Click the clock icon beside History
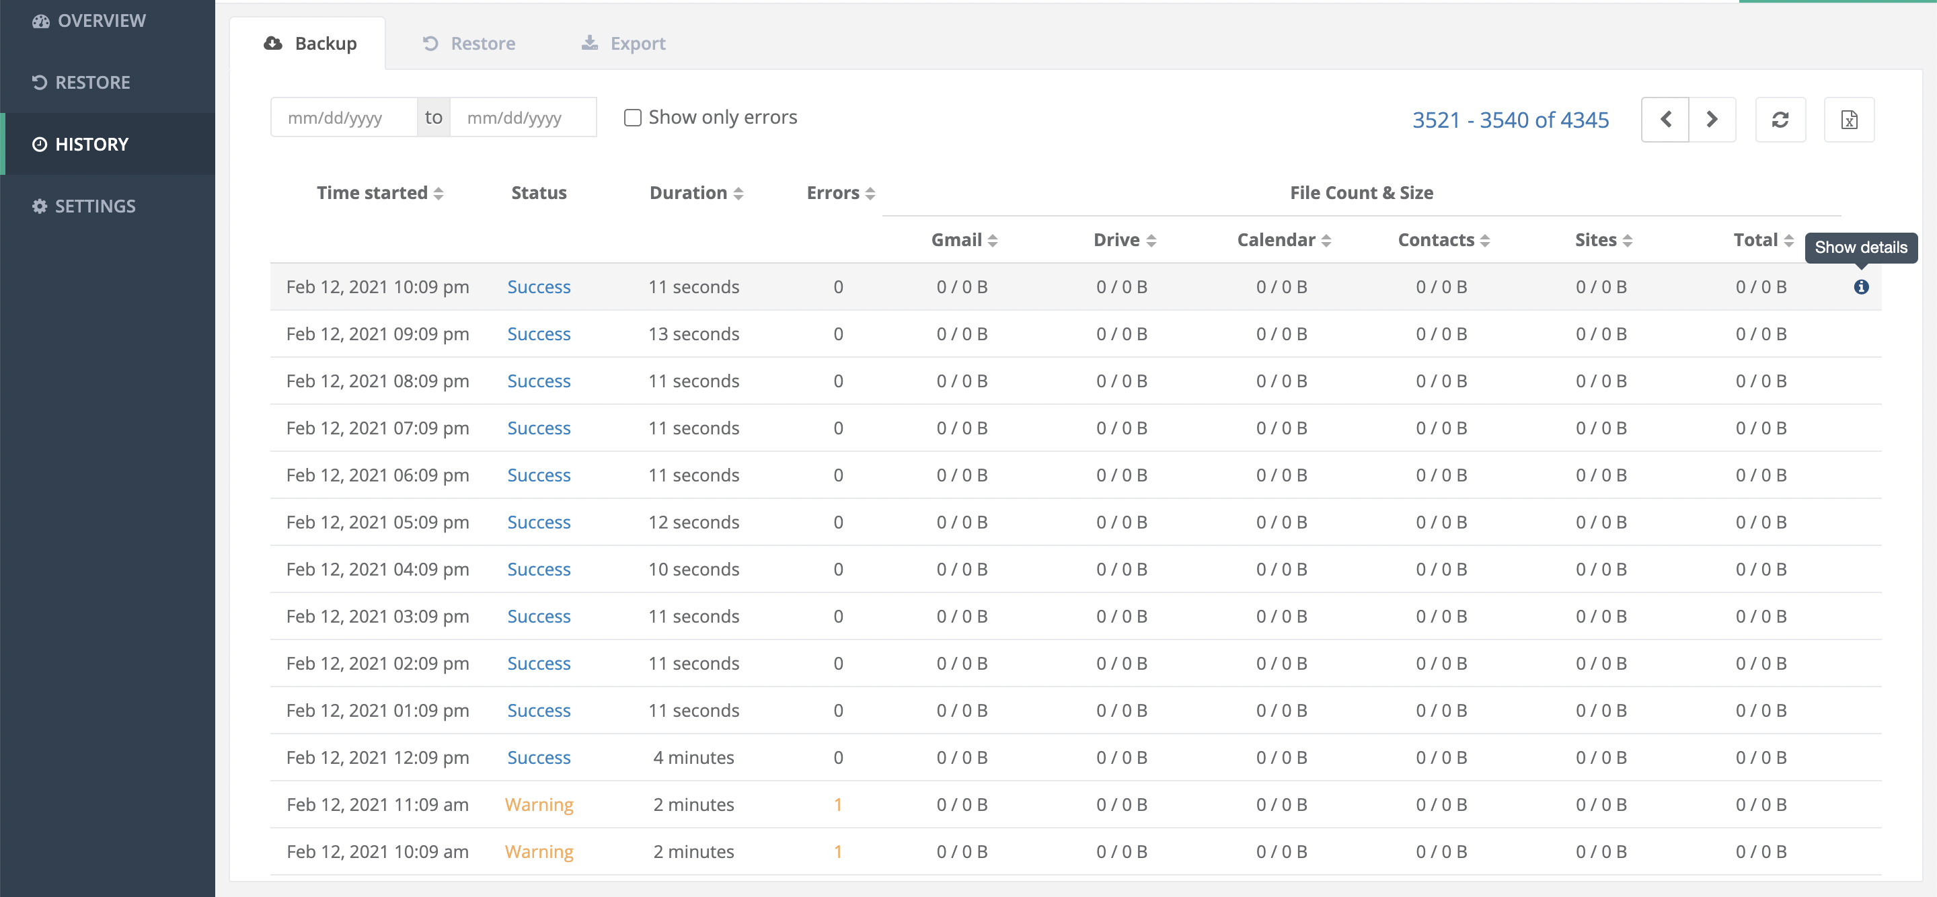This screenshot has width=1937, height=897. 40,144
